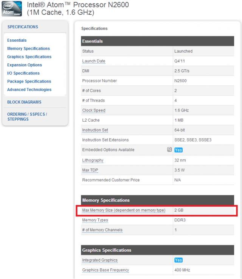Image resolution: width=242 pixels, height=279 pixels.
Task: Click the Yes badge for Integrated Graphics
Action: tap(178, 260)
